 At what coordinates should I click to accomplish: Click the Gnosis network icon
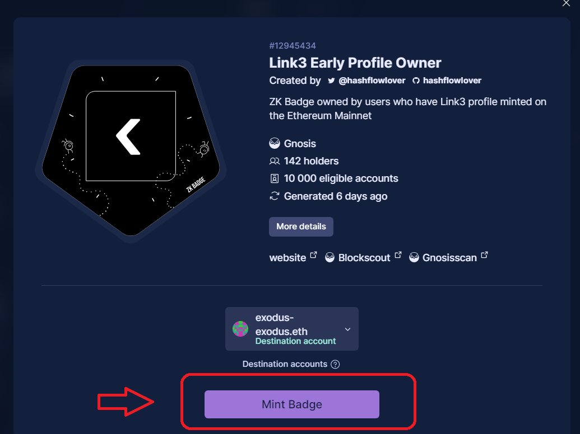pos(275,144)
